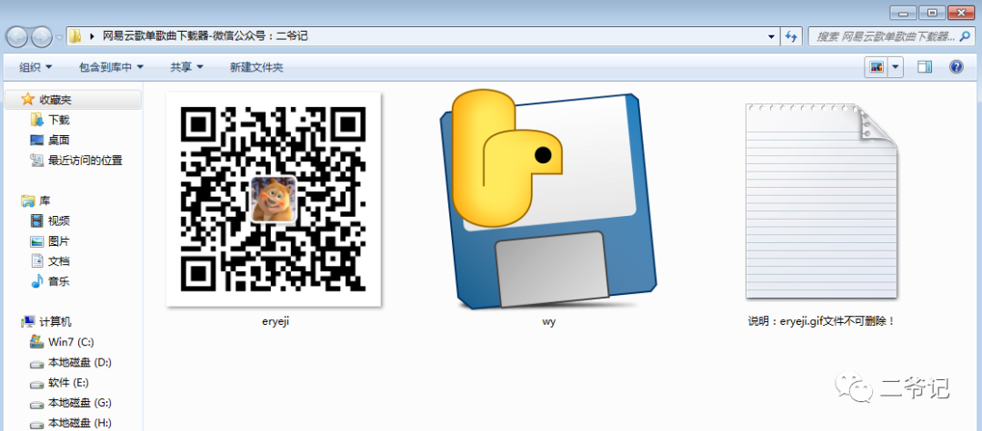The image size is (982, 431).
Task: Refresh the folder view
Action: [792, 37]
